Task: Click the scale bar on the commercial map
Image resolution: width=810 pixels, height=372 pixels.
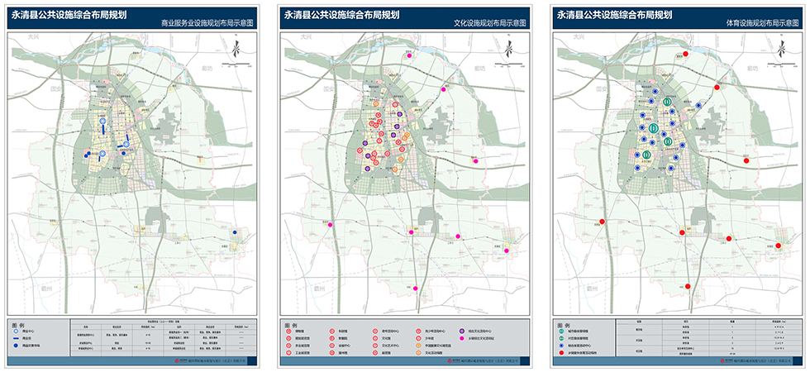Action: point(235,64)
